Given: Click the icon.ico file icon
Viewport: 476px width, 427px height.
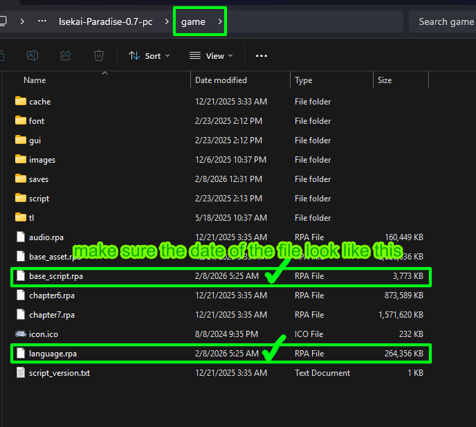Looking at the screenshot, I should tap(21, 334).
